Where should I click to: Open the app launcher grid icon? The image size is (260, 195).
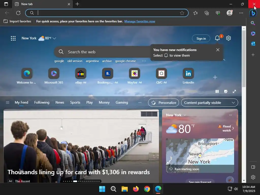13,38
